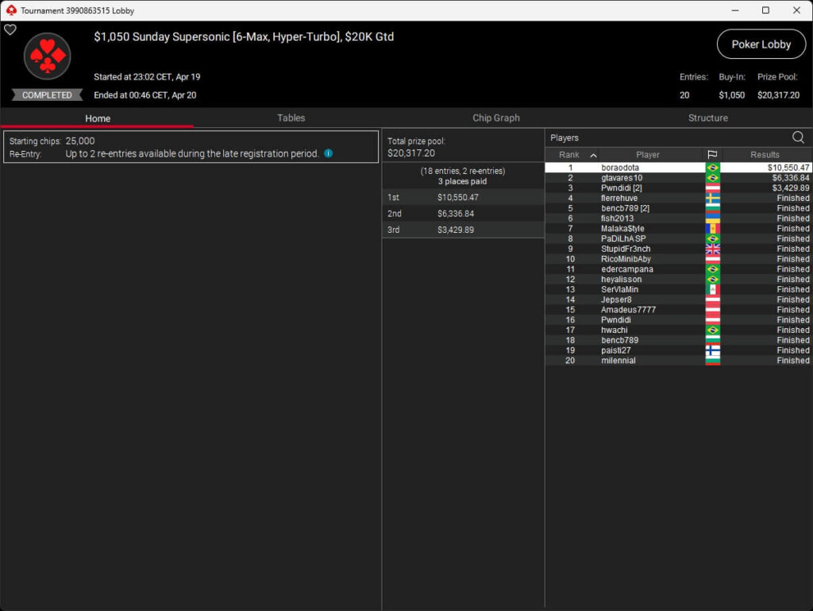Sort players by Player column header

647,155
